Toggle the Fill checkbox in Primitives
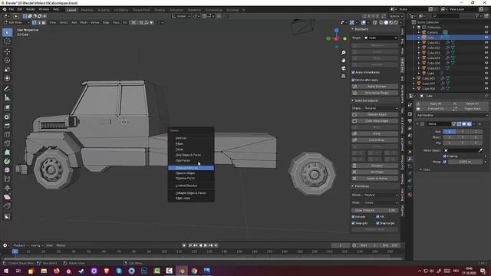The height and width of the screenshot is (276, 491). click(x=377, y=216)
